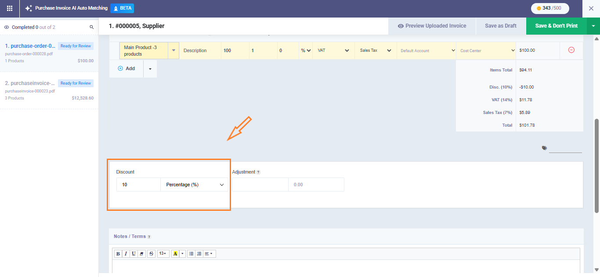Screen dimensions: 600x277
Task: Open the Discount type Percentage dropdown
Action: coord(194,185)
